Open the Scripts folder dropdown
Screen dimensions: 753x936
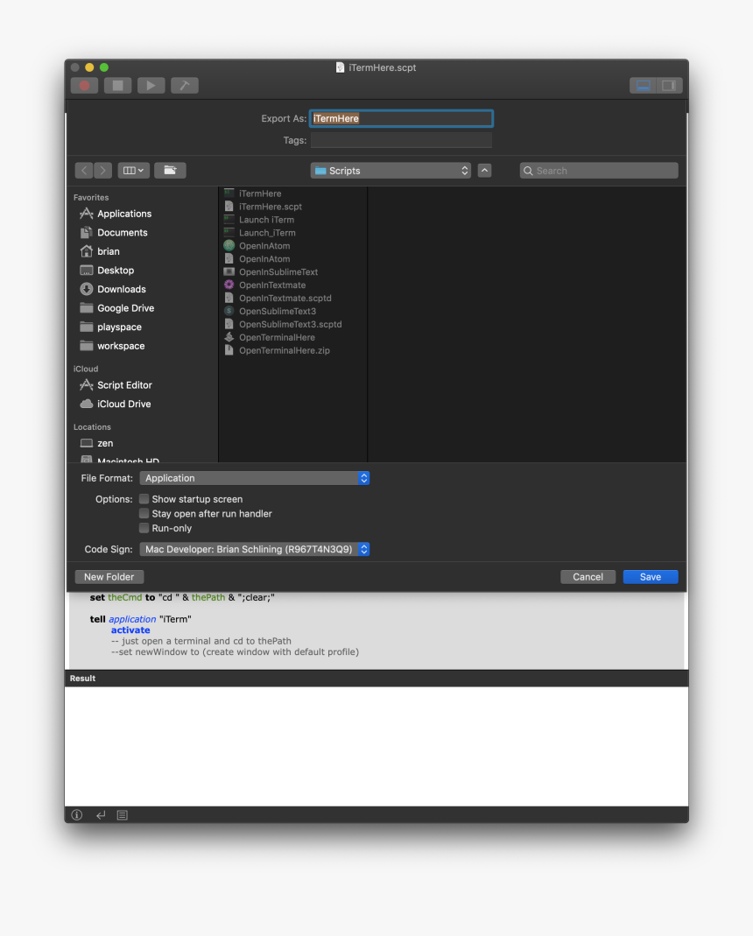coord(391,170)
